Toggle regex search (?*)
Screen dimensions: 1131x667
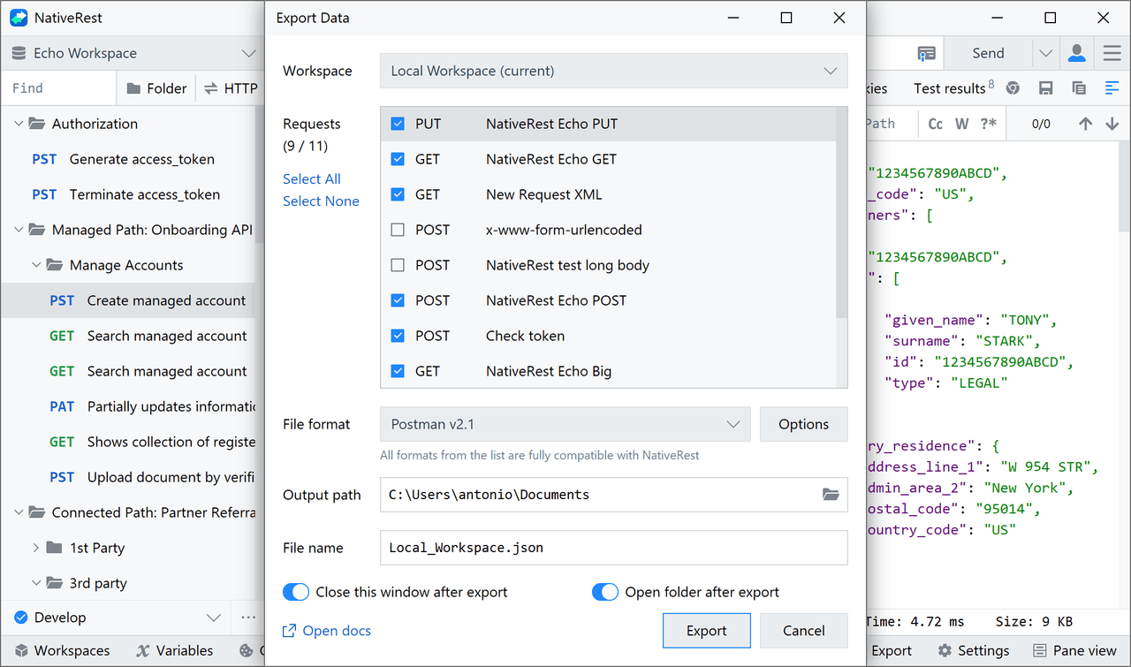pos(989,124)
